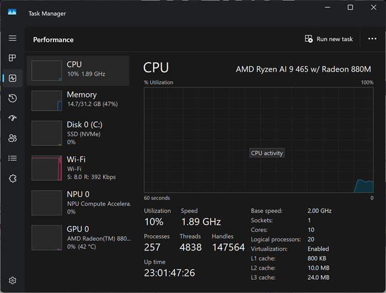This screenshot has width=386, height=293.
Task: Click the SSD (NVMe) disk type text
Action: [84, 134]
